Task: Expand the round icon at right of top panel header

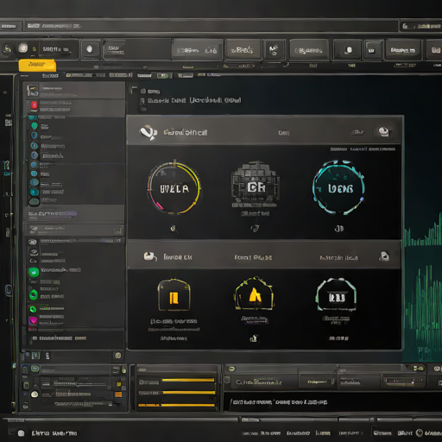Action: pyautogui.click(x=383, y=132)
